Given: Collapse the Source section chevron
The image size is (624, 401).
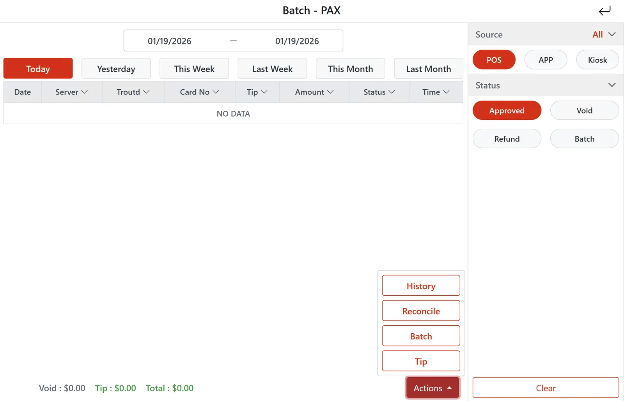Looking at the screenshot, I should (x=612, y=34).
